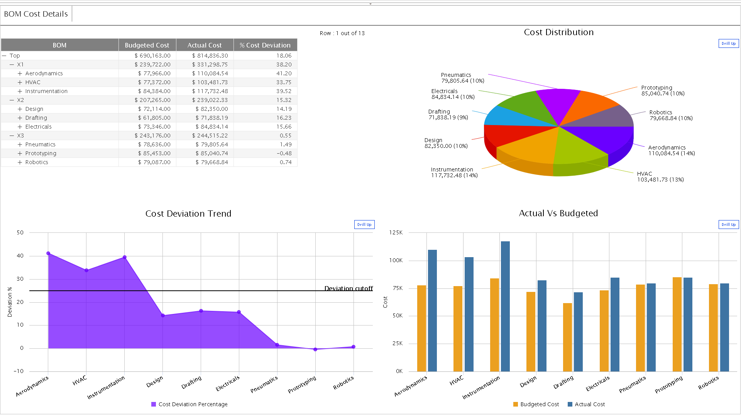The height and width of the screenshot is (417, 741).
Task: Click the HVAC 103,481.73 pie label
Action: point(660,176)
